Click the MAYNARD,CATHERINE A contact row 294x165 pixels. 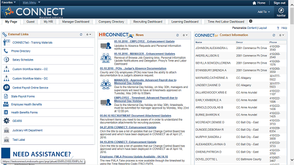pyautogui.click(x=241, y=77)
